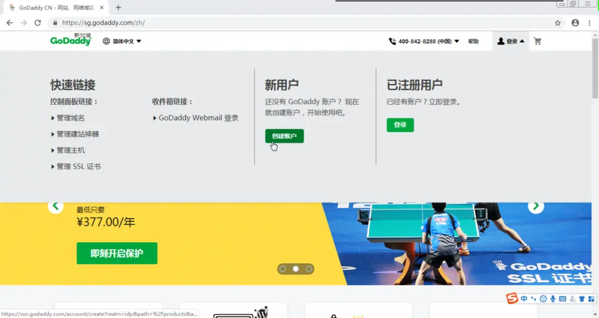Toggle Sogou punctuation mode
This screenshot has width=599, height=318.
click(534, 299)
